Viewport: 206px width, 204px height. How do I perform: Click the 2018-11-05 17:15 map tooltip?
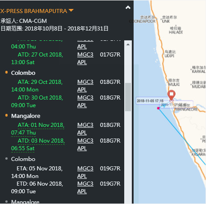150,101
